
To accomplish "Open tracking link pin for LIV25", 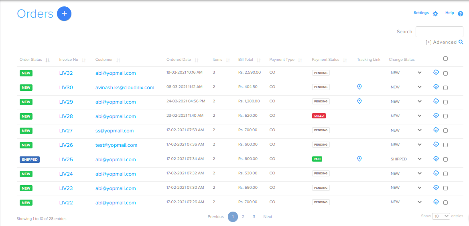I will click(359, 159).
